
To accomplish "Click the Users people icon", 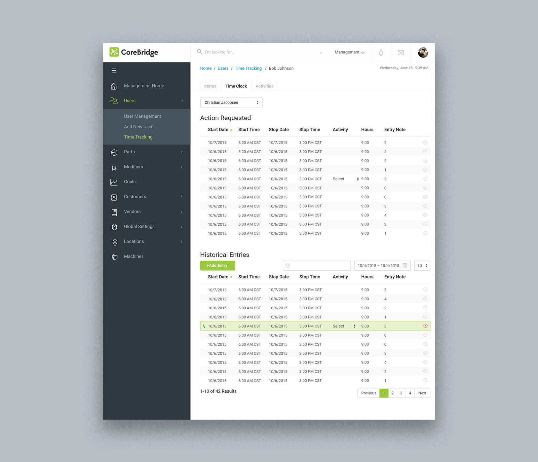I will pos(114,101).
